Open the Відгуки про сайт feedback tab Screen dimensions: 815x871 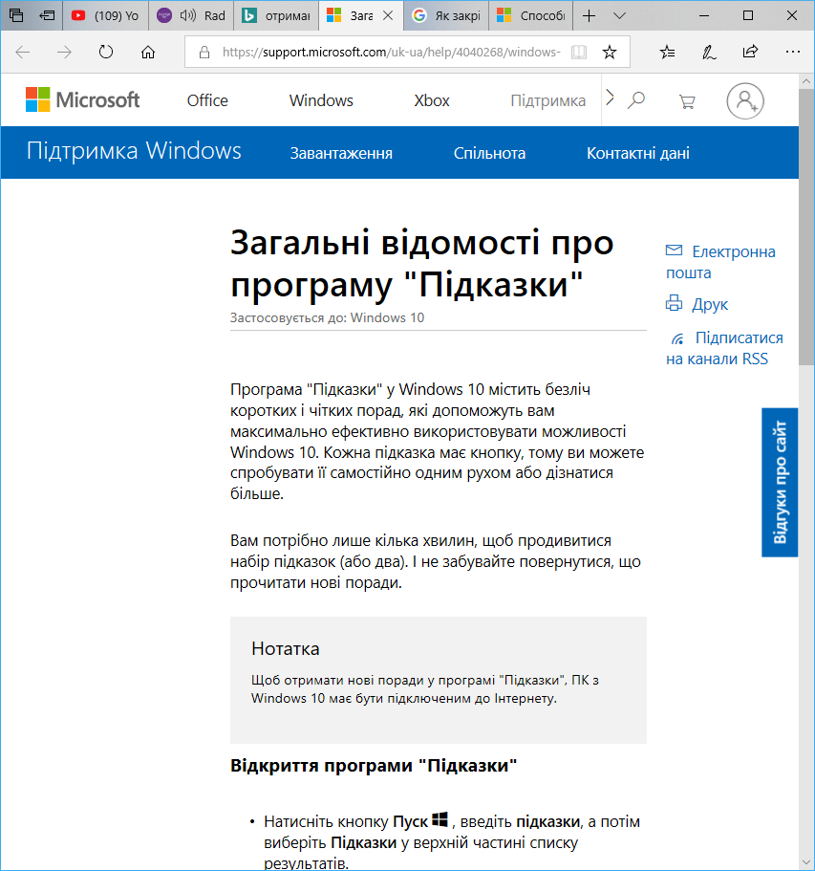coord(780,482)
